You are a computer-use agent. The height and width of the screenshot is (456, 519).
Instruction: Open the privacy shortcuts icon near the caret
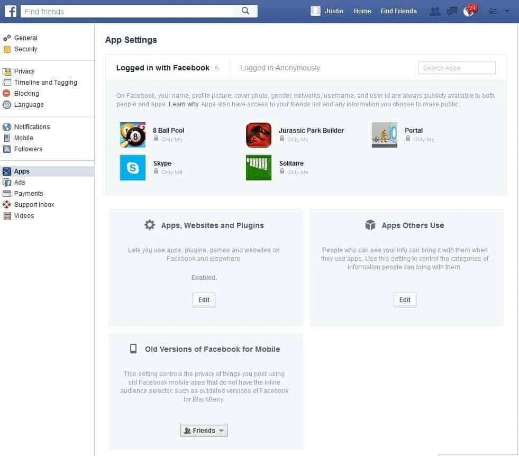coord(492,11)
